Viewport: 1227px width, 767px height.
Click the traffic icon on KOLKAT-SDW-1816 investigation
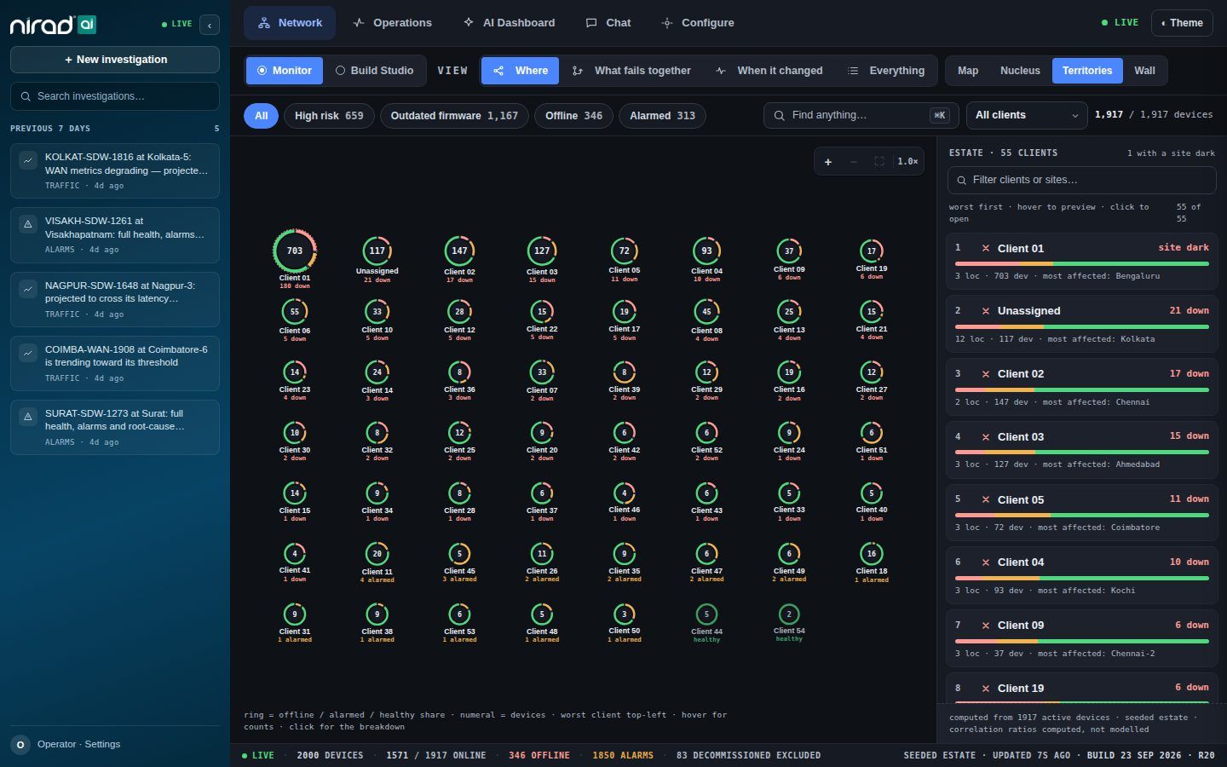click(x=28, y=159)
